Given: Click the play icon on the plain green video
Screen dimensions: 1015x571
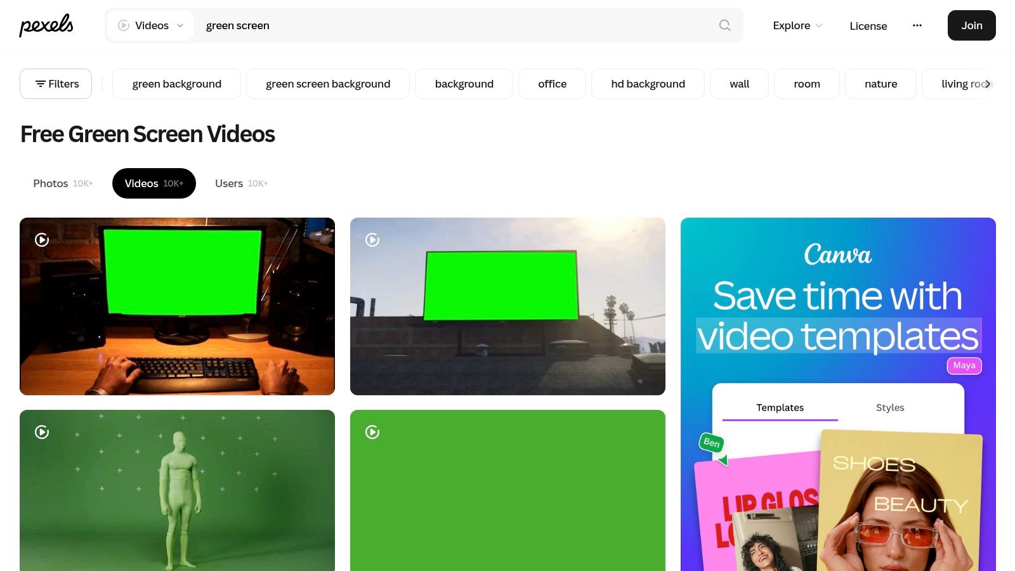Looking at the screenshot, I should 372,432.
